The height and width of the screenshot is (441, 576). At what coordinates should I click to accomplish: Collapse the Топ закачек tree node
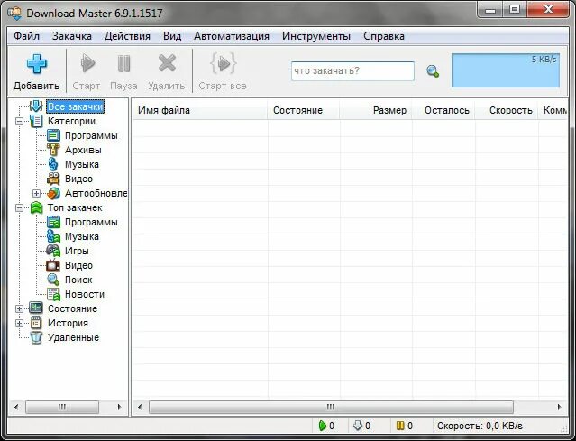pos(20,207)
